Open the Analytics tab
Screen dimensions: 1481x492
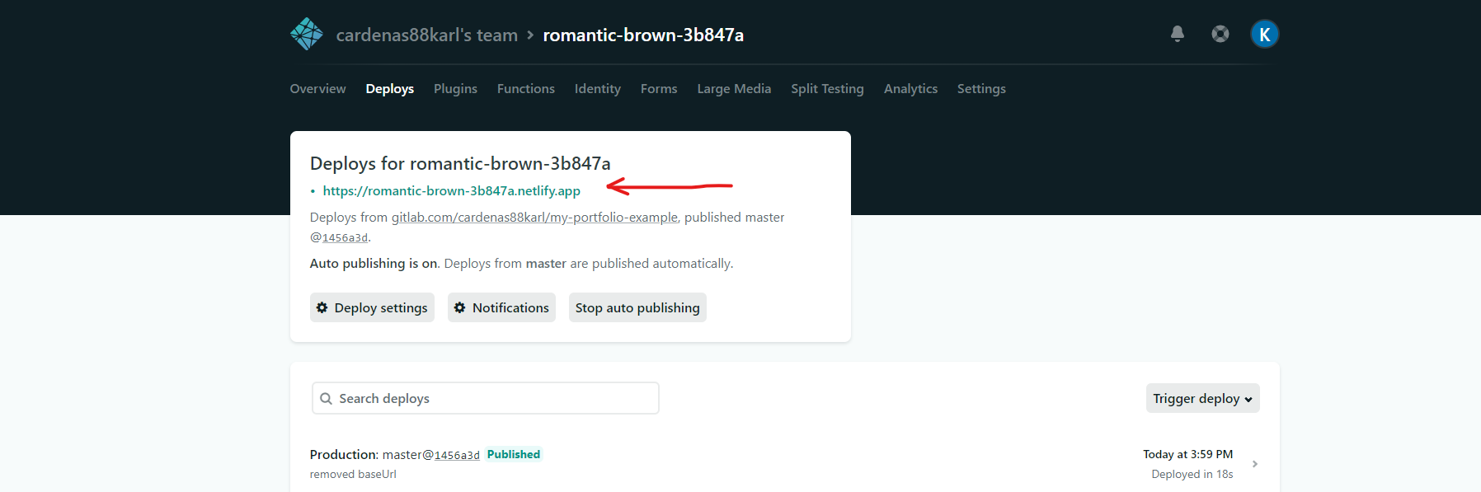pyautogui.click(x=910, y=88)
